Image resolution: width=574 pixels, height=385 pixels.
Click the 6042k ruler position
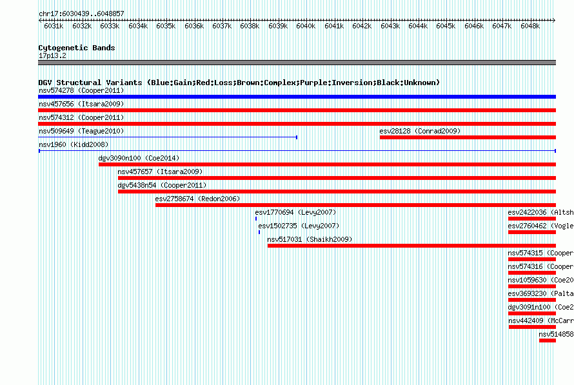pos(362,26)
